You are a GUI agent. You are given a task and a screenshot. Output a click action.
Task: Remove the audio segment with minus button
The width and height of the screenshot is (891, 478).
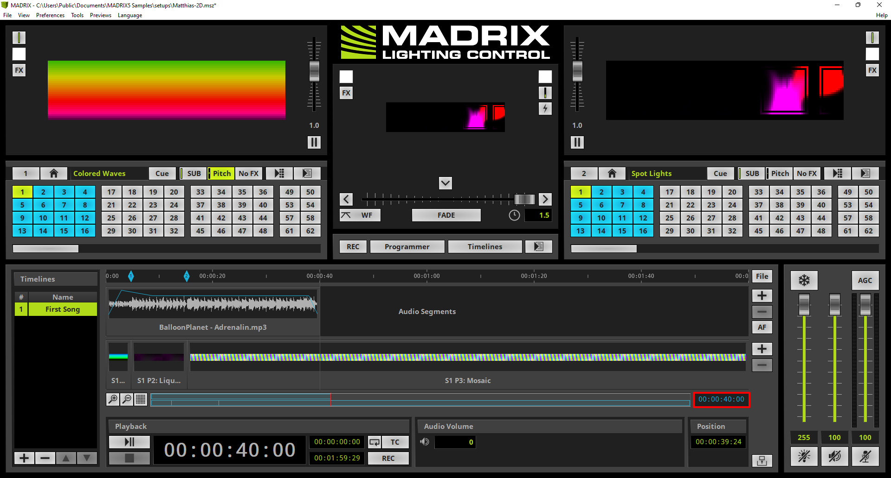point(762,312)
